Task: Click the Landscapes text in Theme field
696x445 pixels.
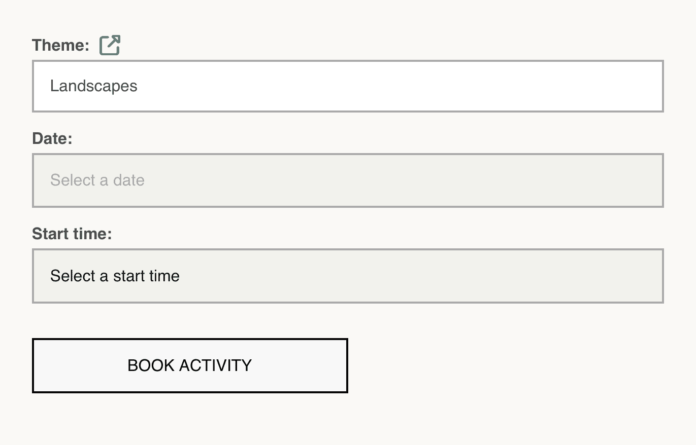Action: point(94,86)
